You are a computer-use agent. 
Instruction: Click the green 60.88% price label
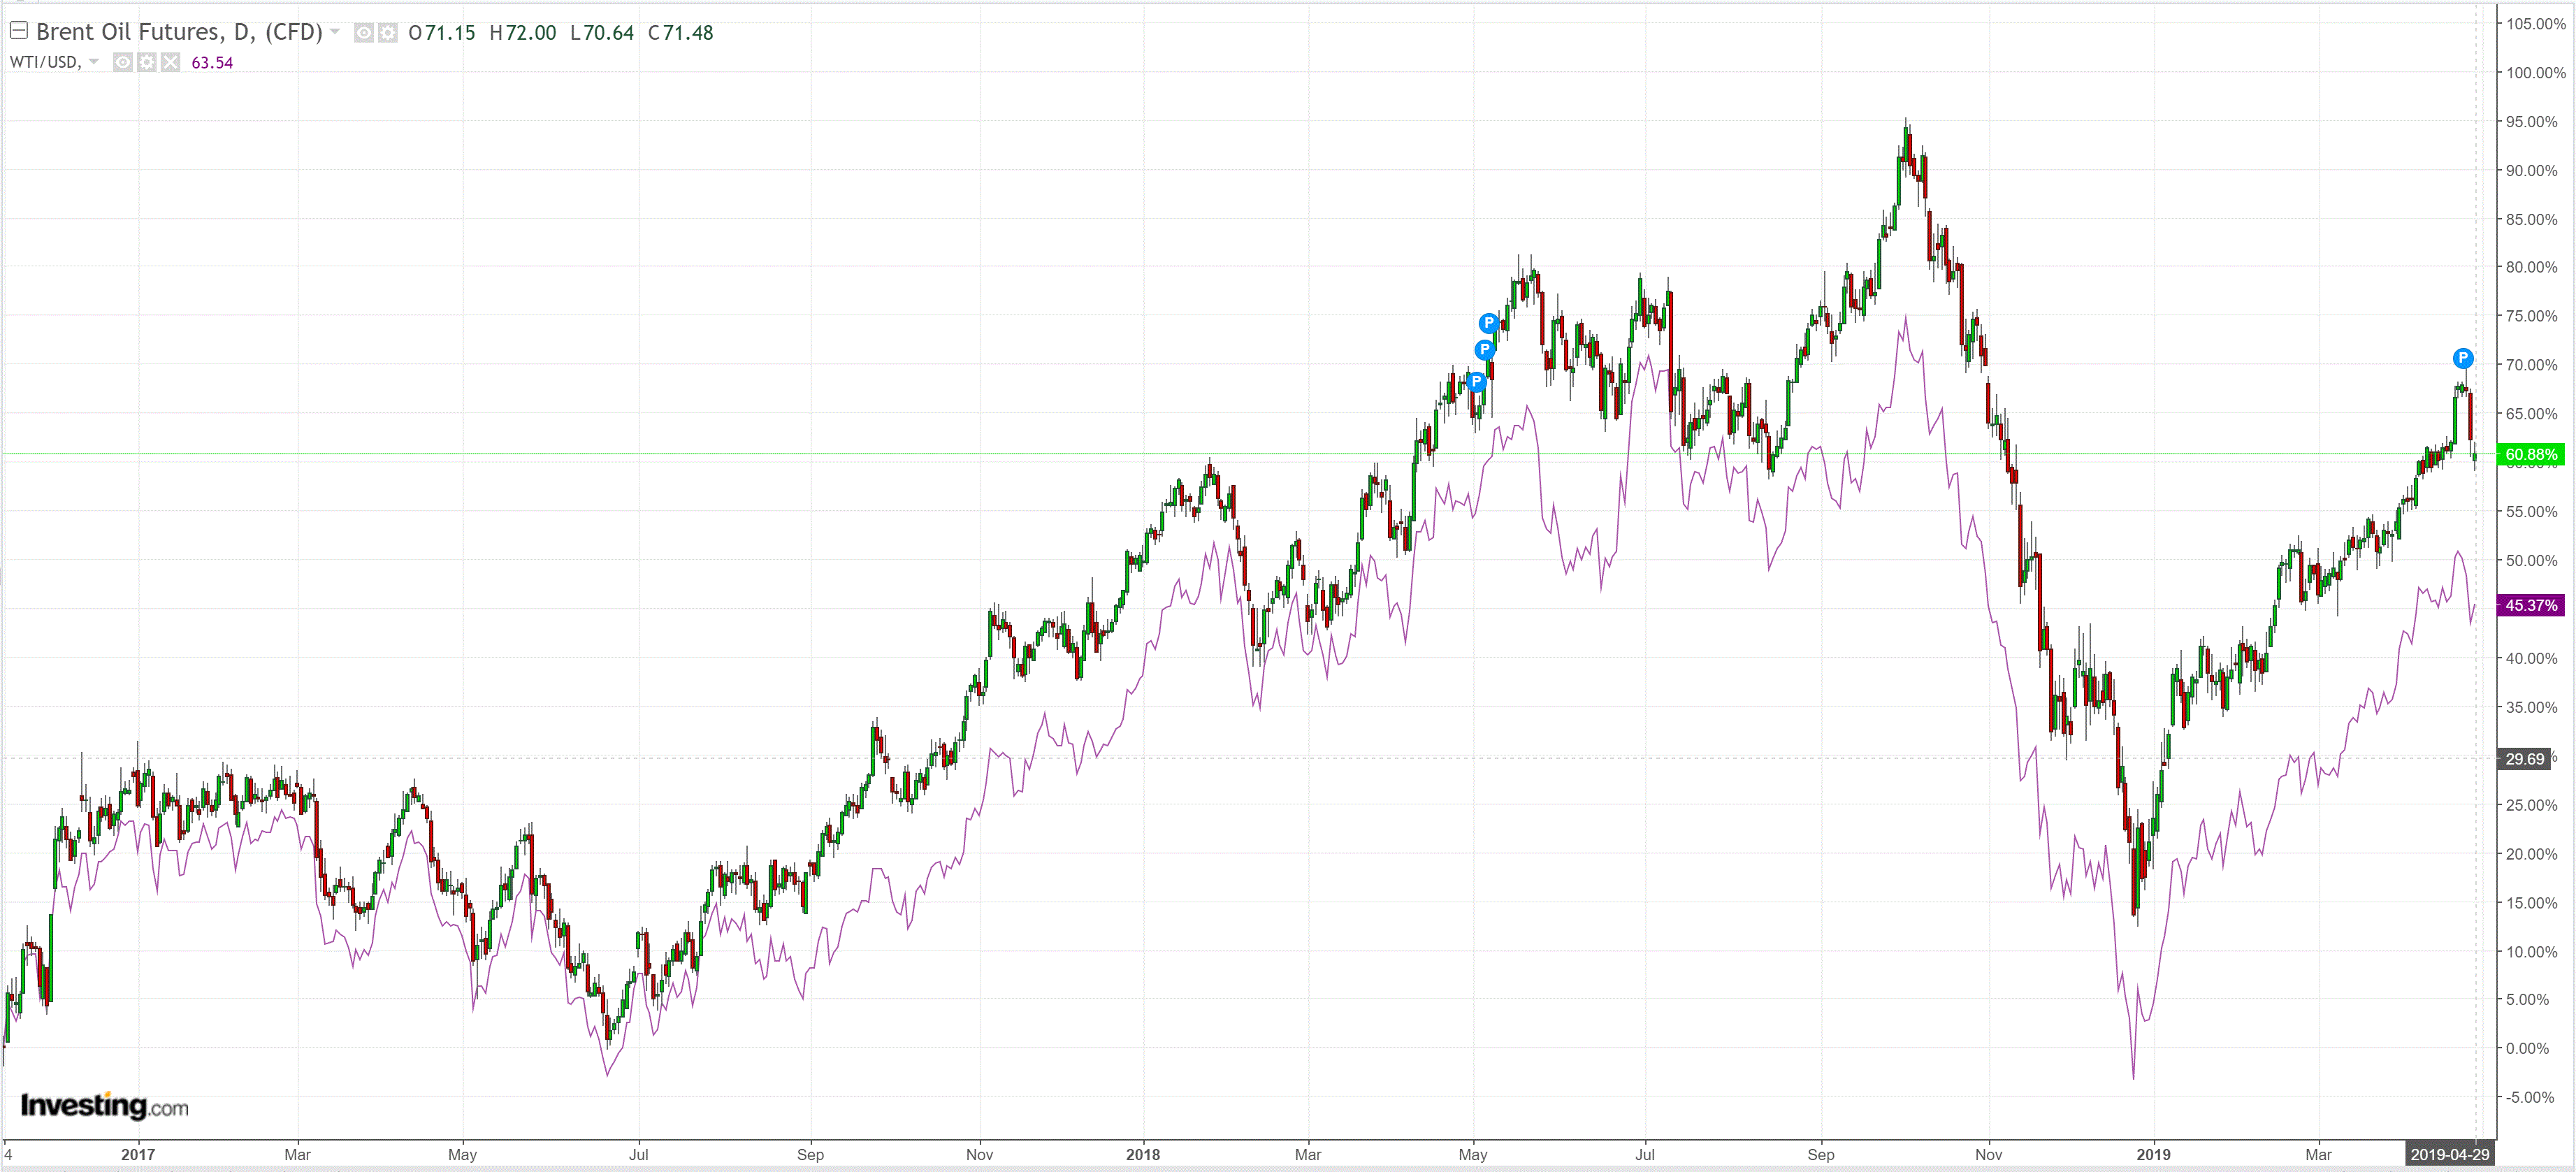point(2530,455)
